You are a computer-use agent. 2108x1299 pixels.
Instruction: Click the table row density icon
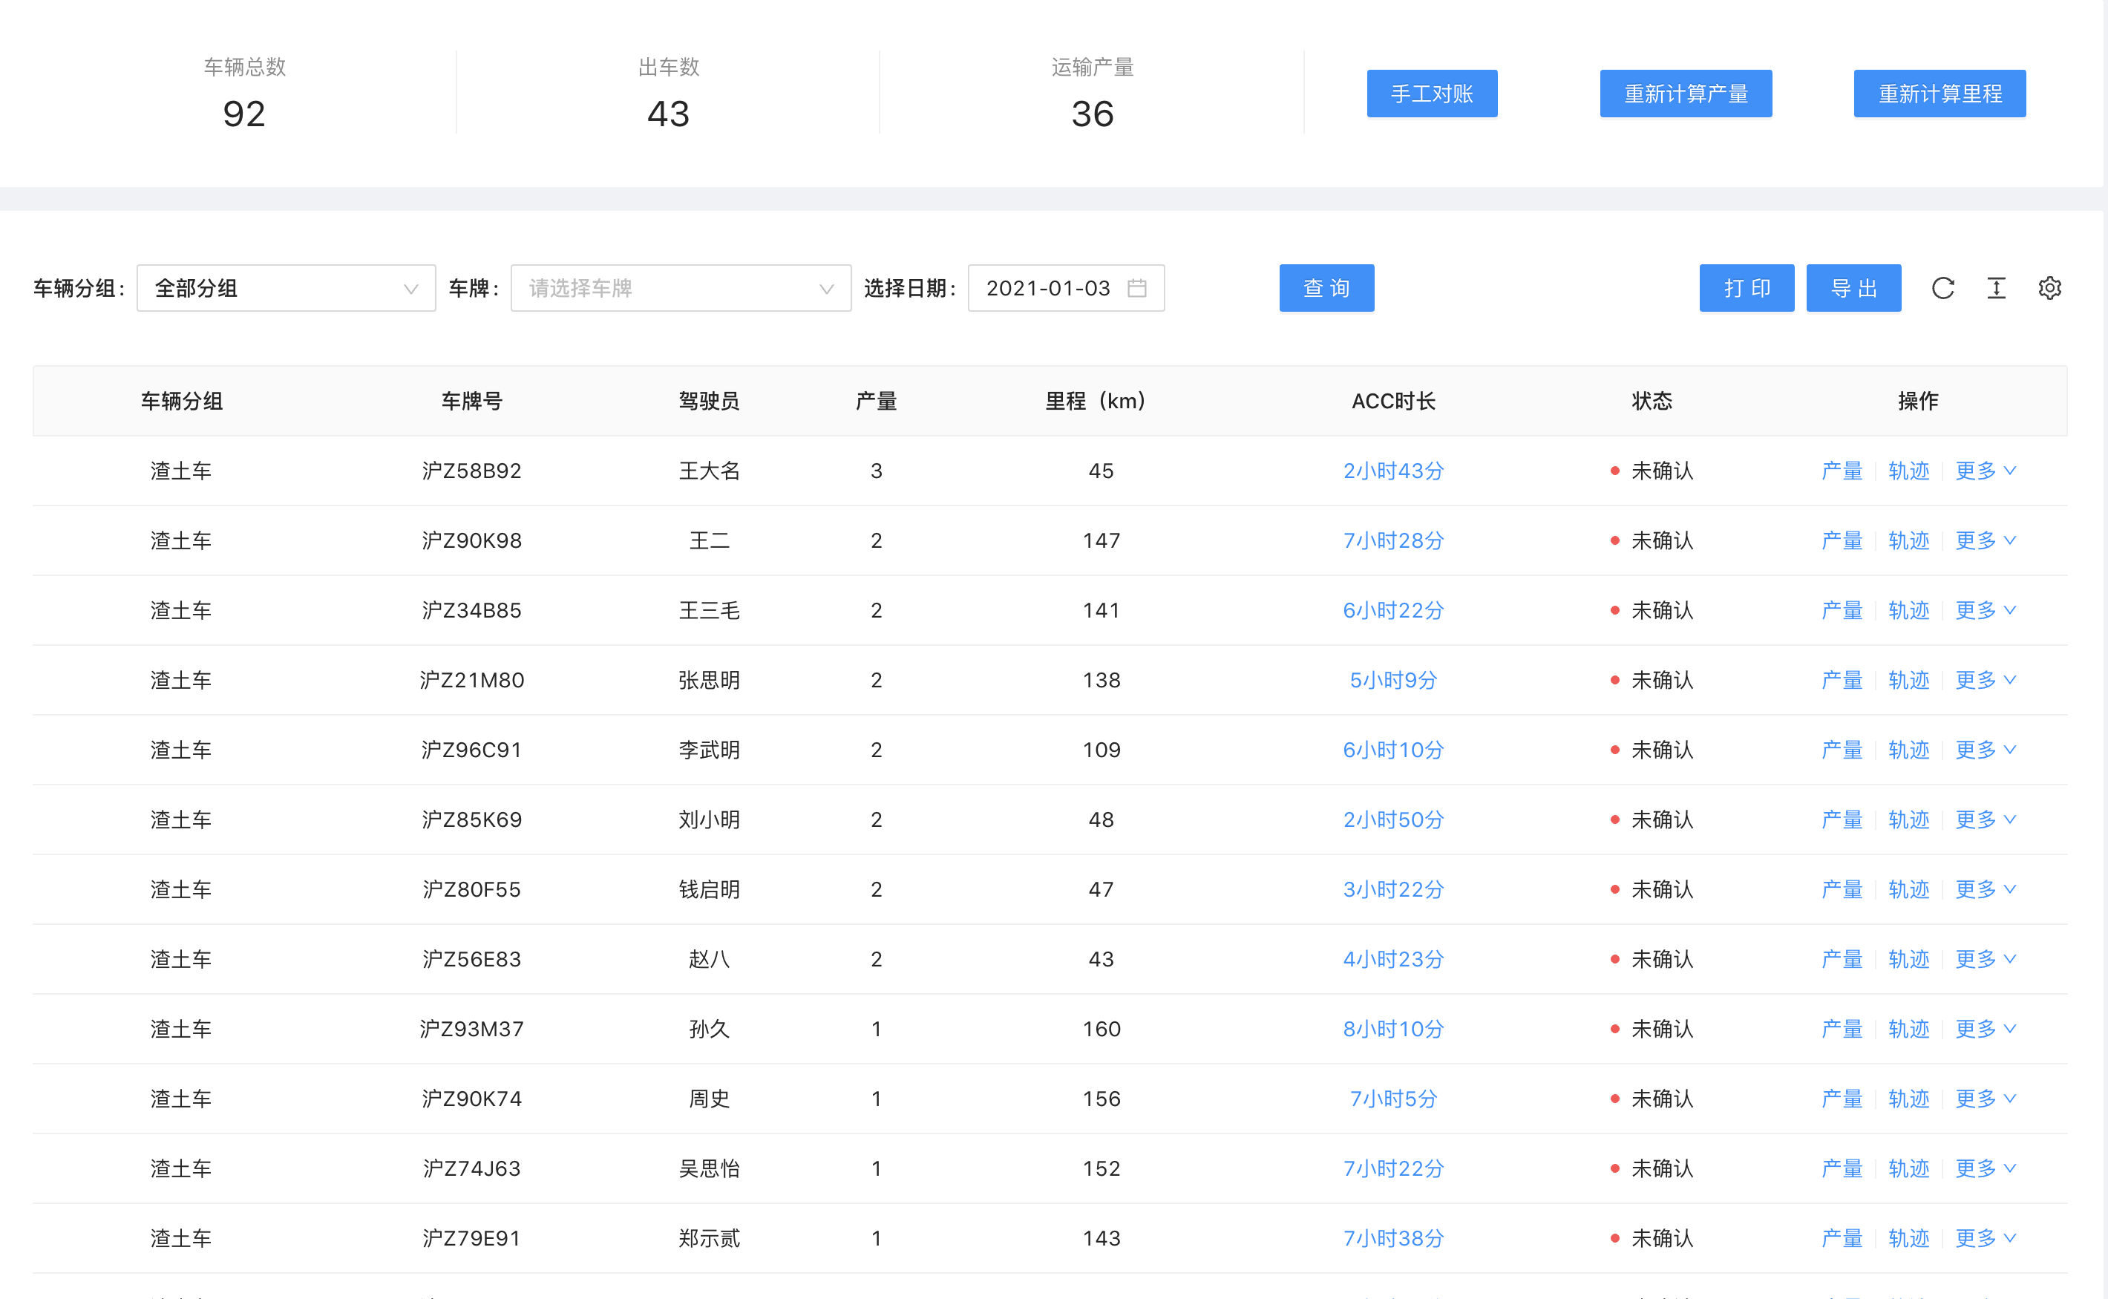[x=1997, y=288]
